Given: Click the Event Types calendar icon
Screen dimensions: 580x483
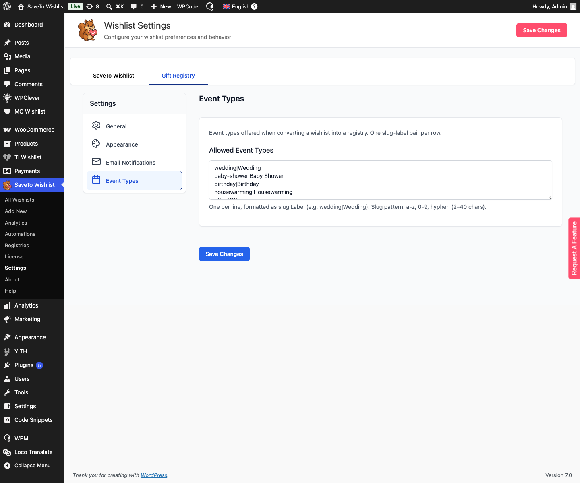Looking at the screenshot, I should pyautogui.click(x=96, y=180).
